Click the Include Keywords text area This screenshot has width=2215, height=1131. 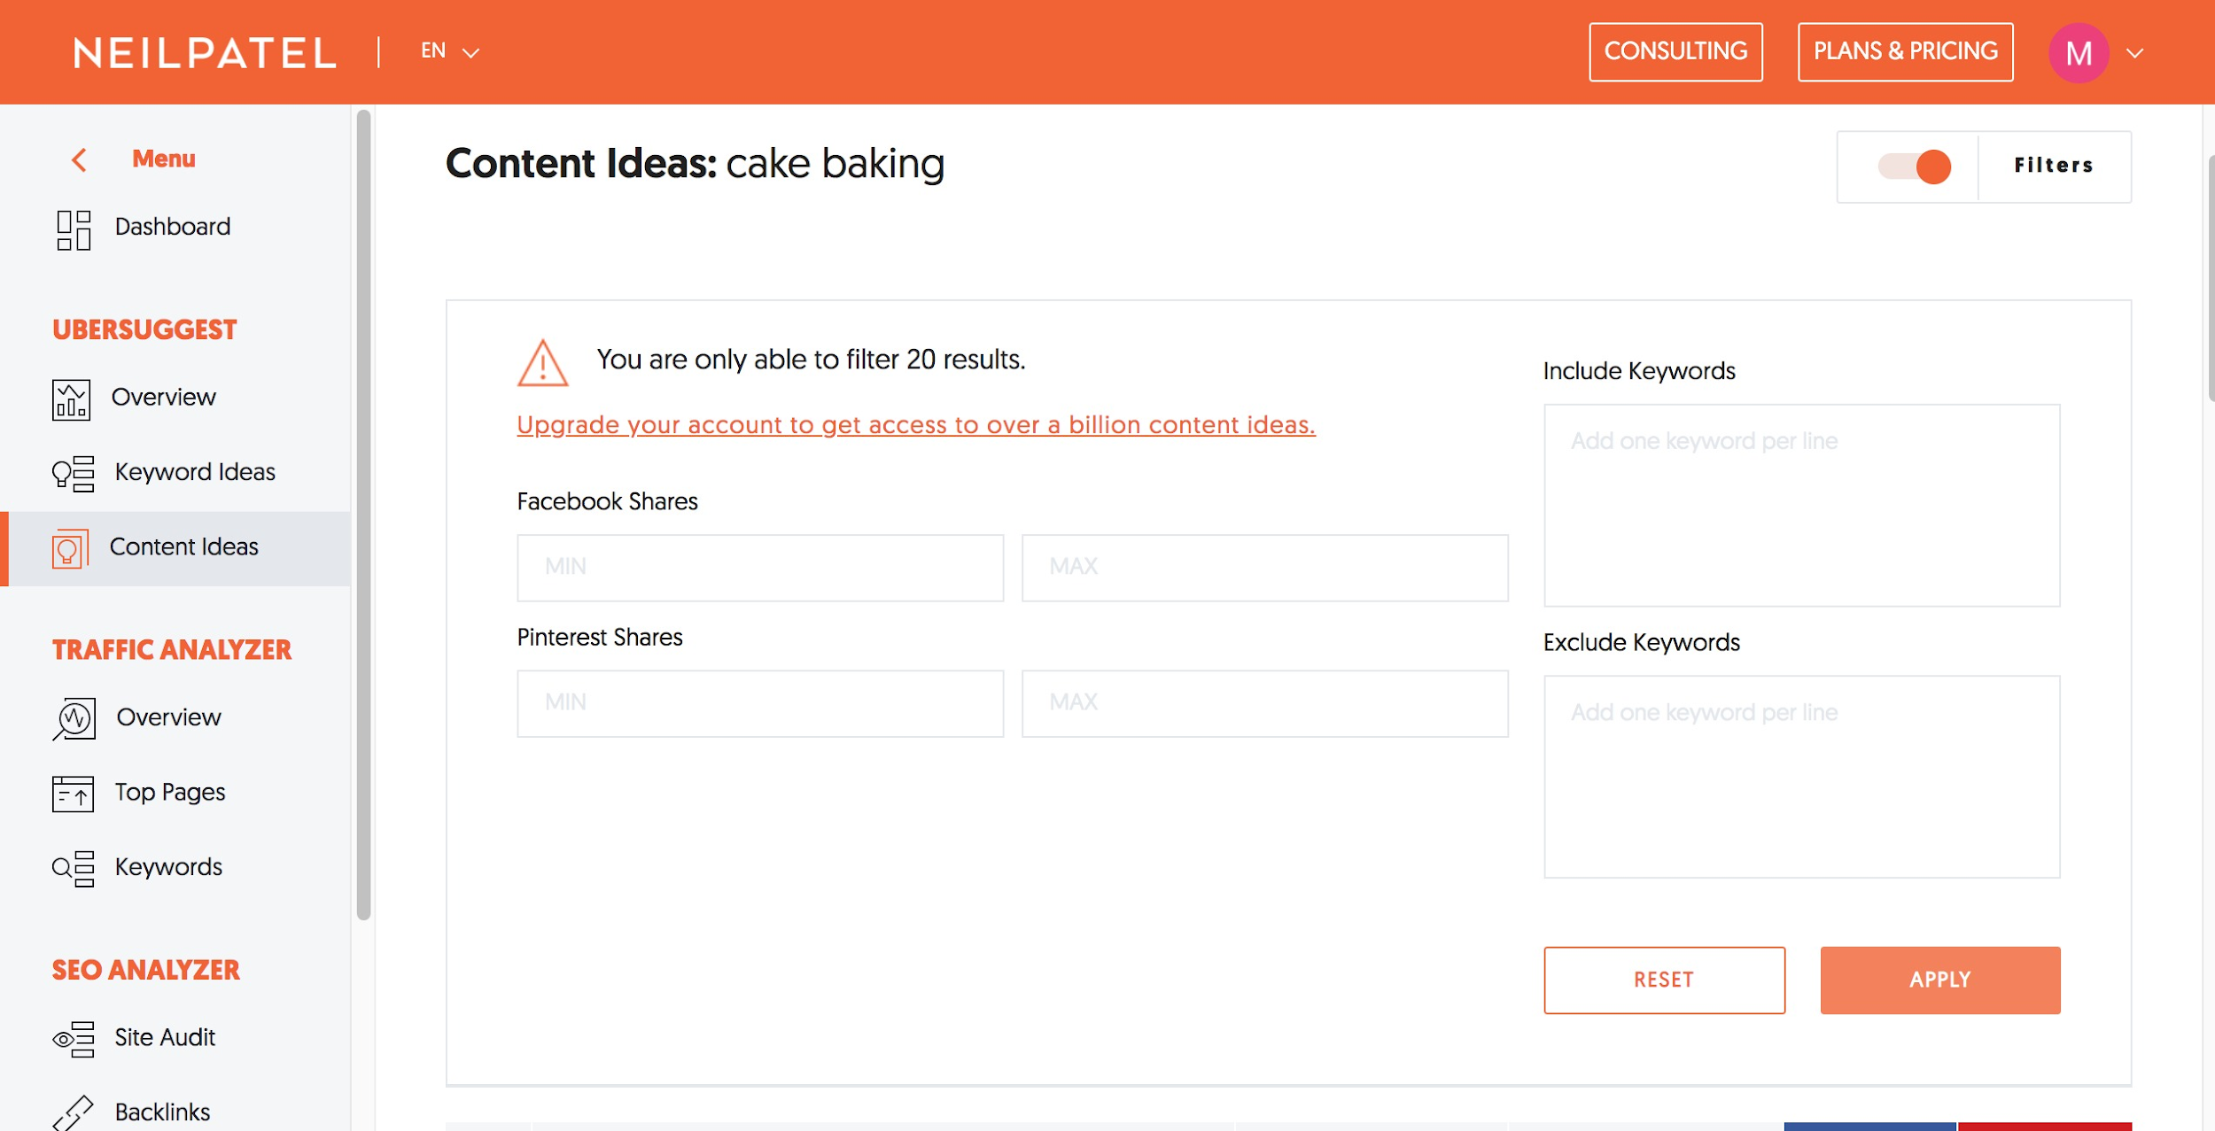(1800, 505)
